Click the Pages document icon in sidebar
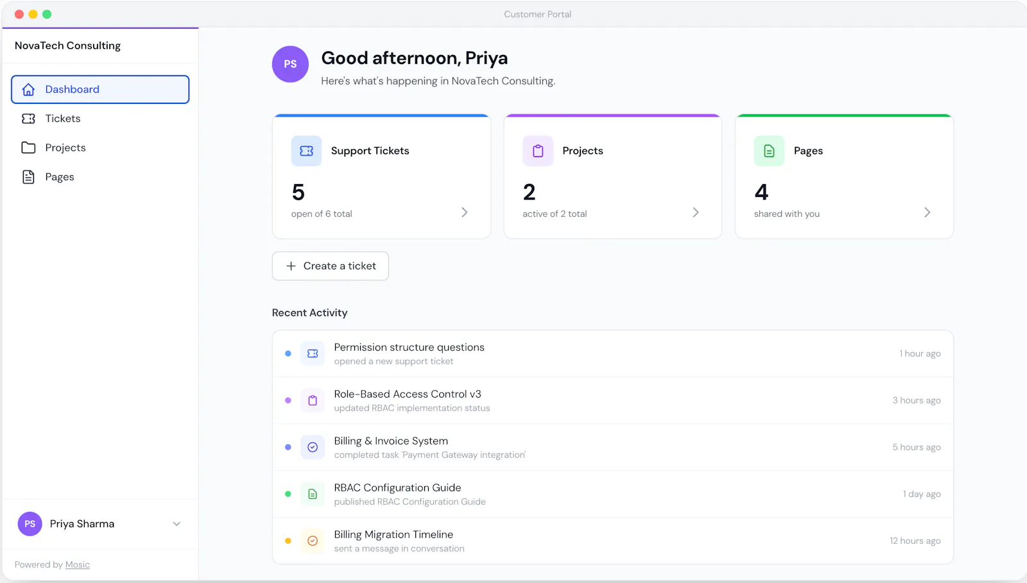Image resolution: width=1027 pixels, height=583 pixels. click(28, 177)
